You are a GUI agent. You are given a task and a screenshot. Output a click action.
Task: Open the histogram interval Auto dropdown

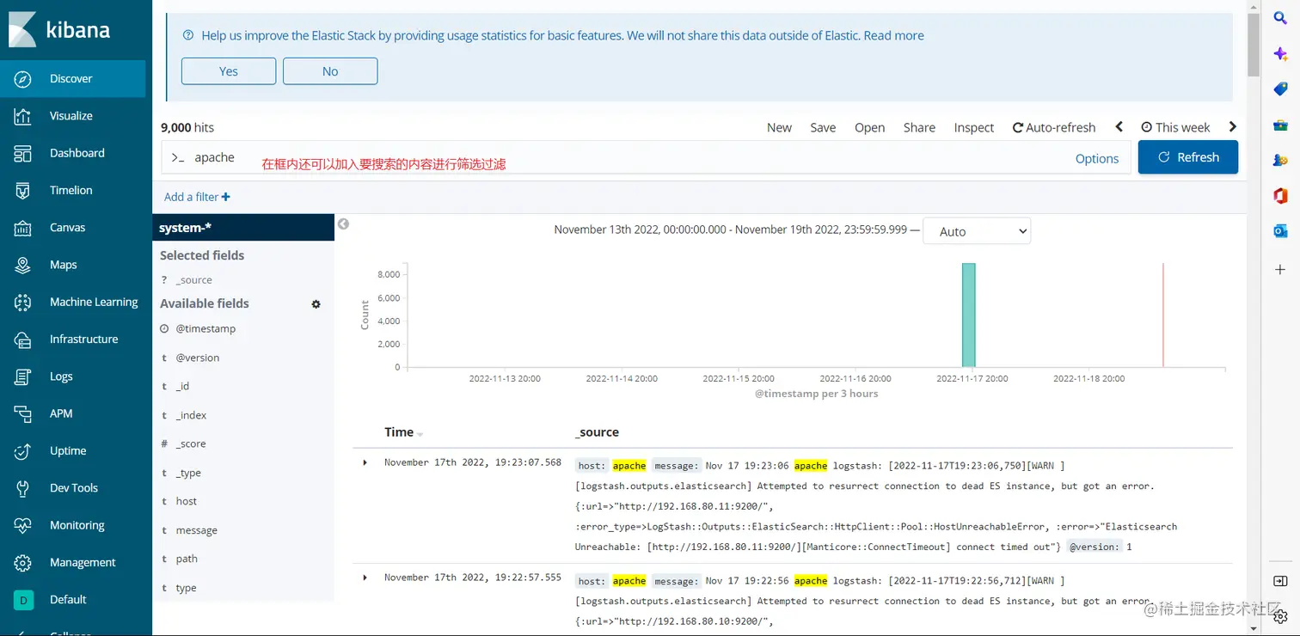tap(977, 231)
